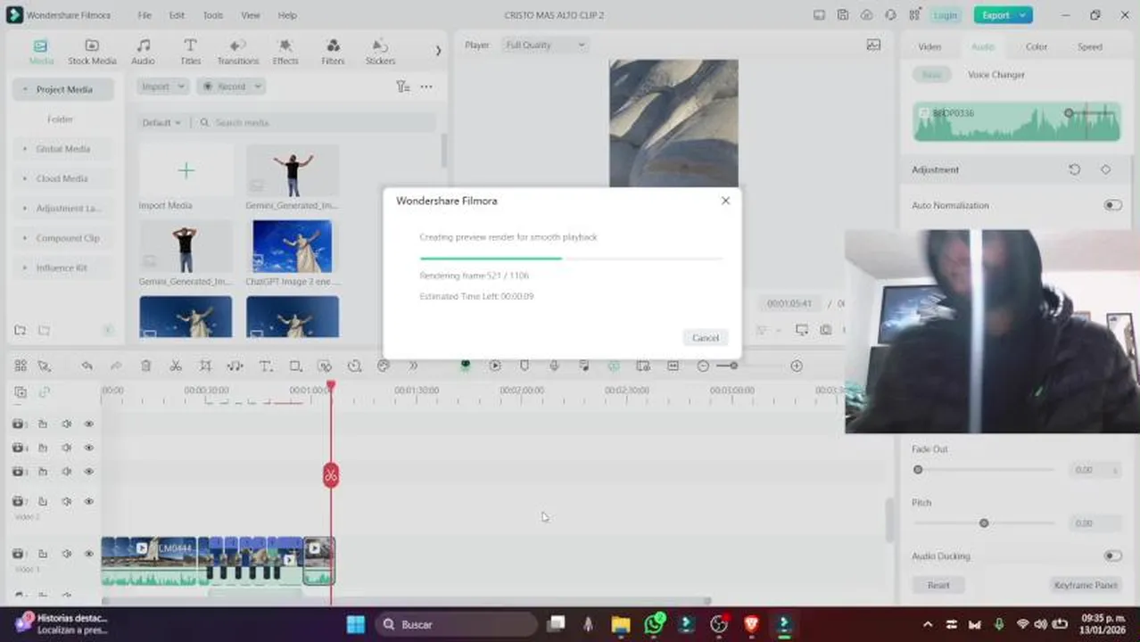
Task: Select the crop tool in timeline toolbar
Action: coord(205,366)
